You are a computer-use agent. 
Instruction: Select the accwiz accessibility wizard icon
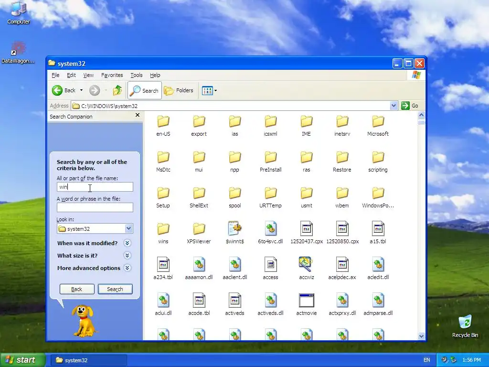click(306, 264)
